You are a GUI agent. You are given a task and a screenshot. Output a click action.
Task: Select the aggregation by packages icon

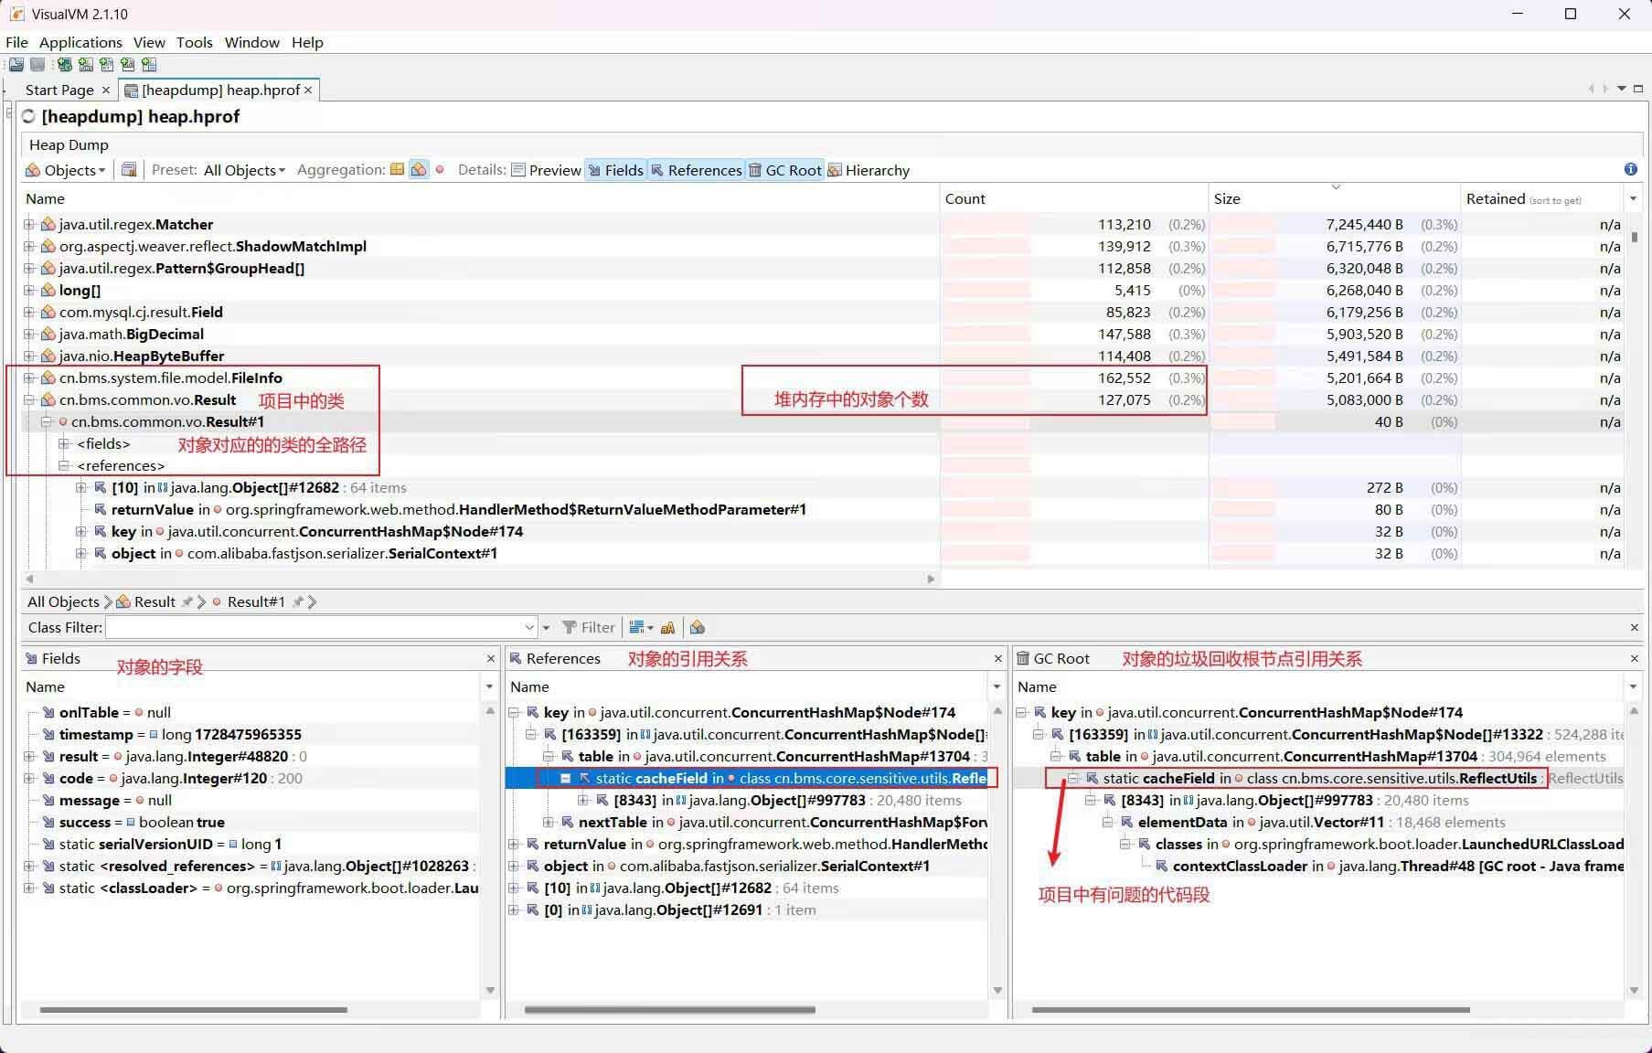(397, 169)
